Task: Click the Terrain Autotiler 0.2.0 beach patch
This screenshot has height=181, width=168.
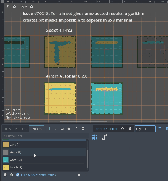Action: (60, 99)
